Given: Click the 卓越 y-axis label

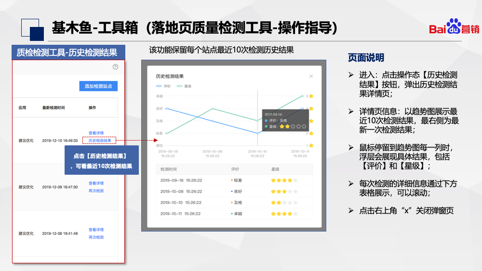Looking at the screenshot, I should click(159, 96).
